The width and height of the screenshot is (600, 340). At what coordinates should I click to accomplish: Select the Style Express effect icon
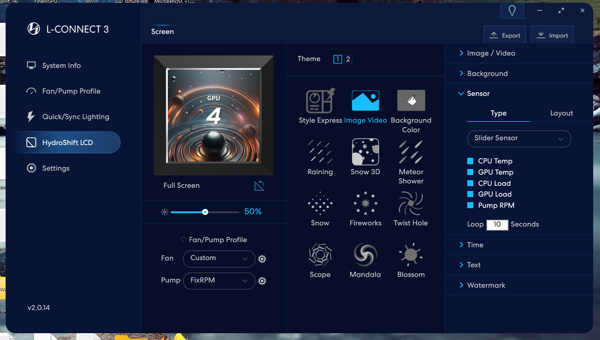[x=320, y=101]
